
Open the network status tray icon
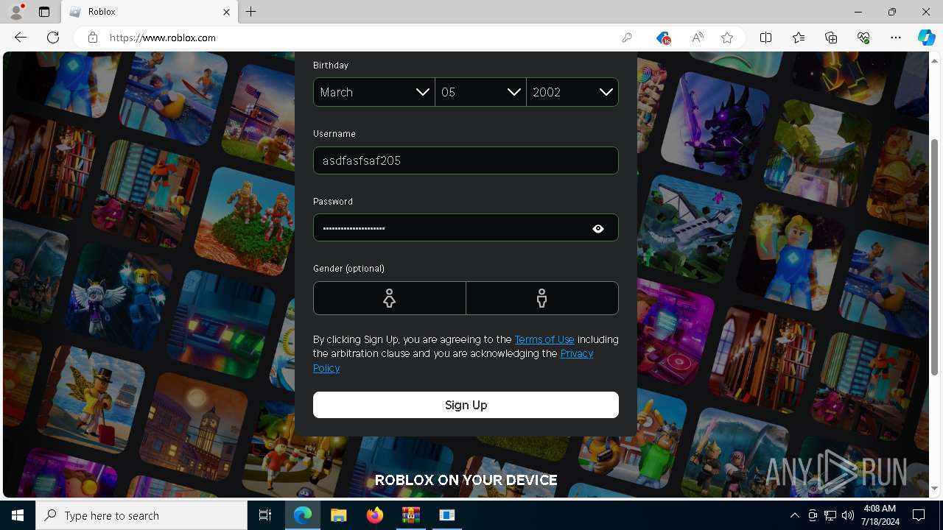pyautogui.click(x=830, y=515)
